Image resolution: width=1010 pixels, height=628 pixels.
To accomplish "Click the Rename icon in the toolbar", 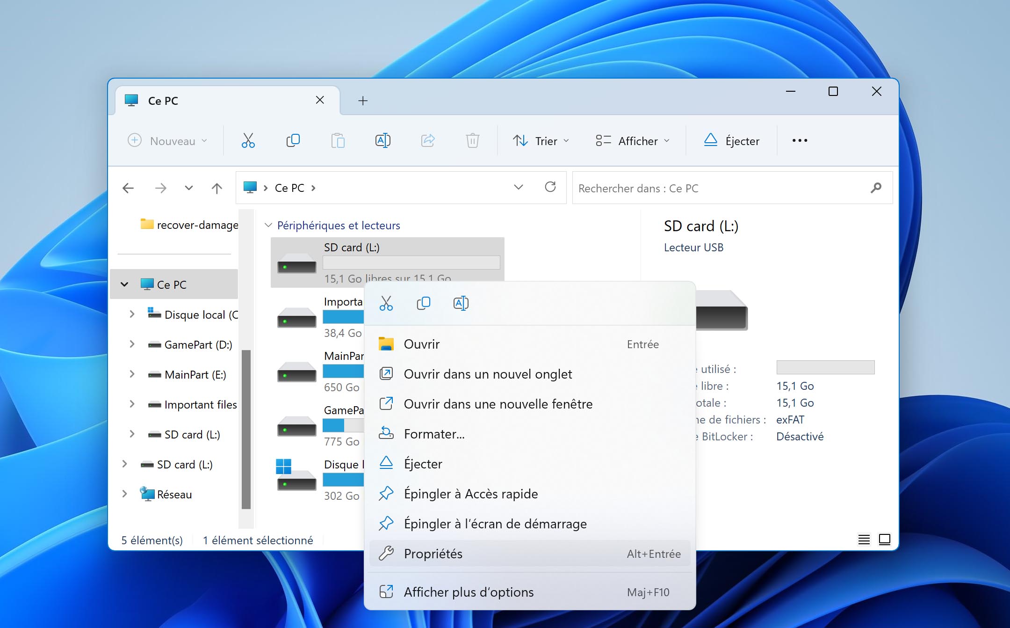I will (x=382, y=140).
